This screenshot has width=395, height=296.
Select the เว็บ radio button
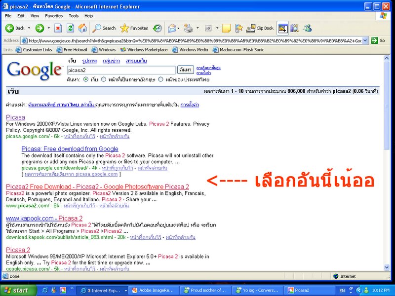pyautogui.click(x=86, y=79)
